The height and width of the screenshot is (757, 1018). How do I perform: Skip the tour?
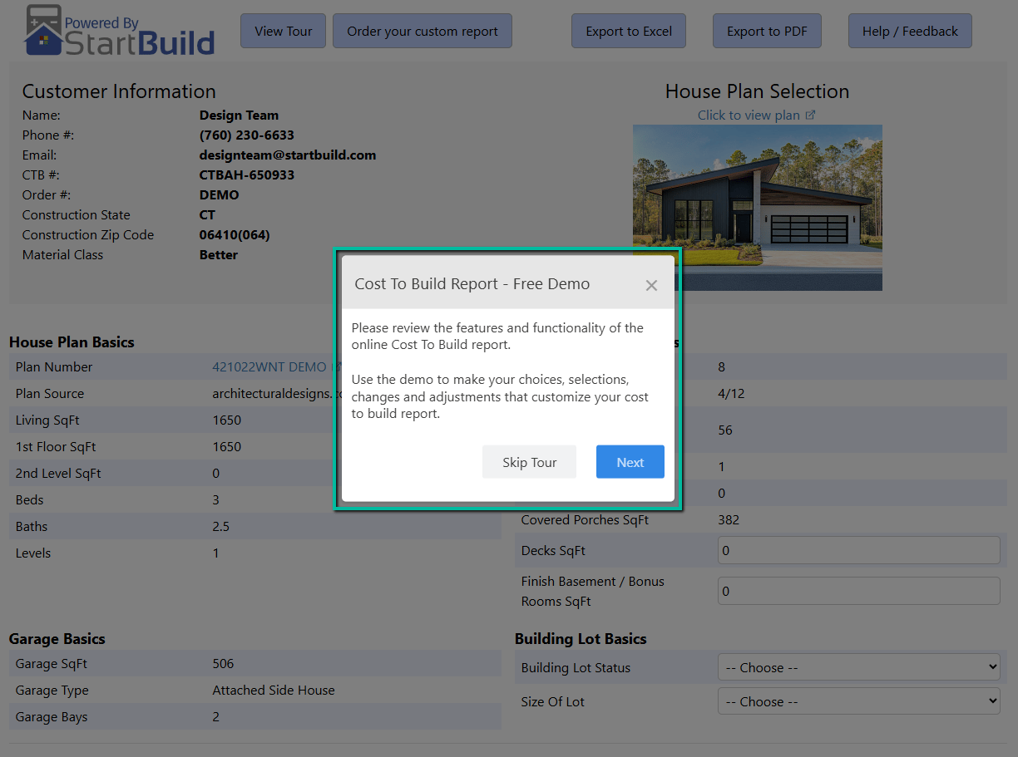click(529, 461)
